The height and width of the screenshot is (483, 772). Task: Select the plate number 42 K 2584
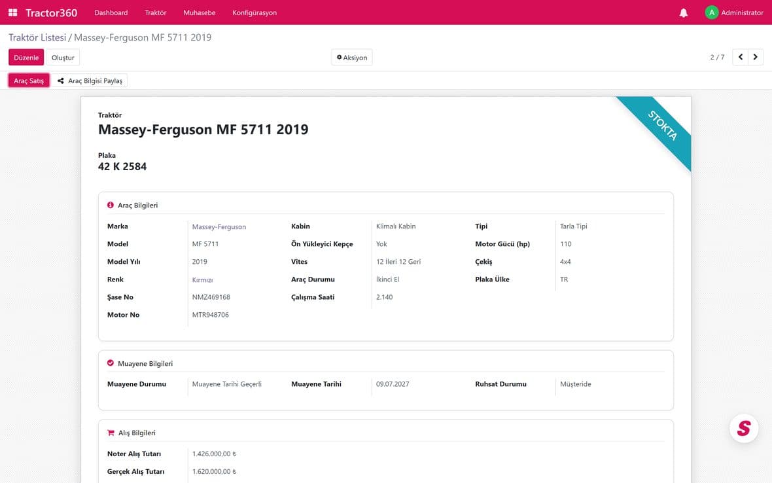[x=122, y=166]
